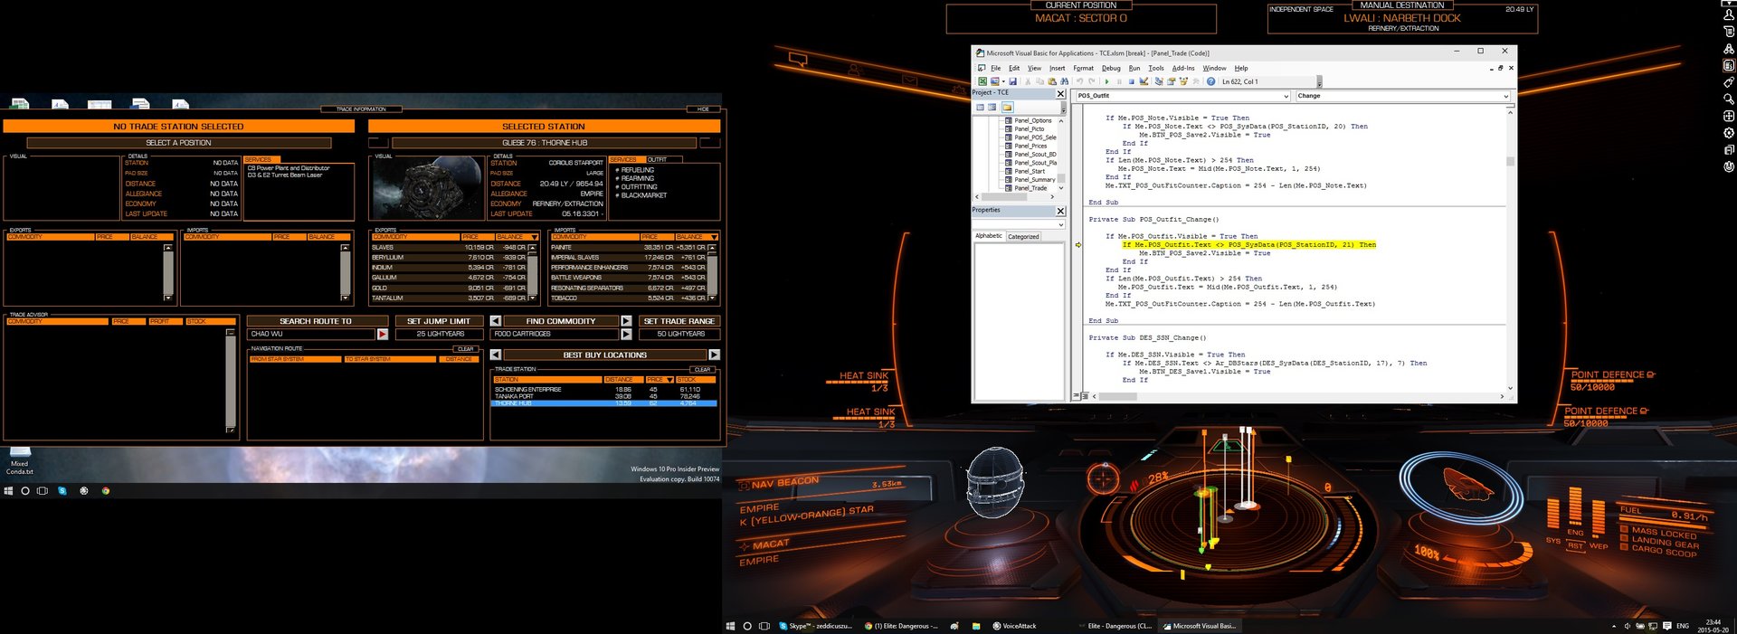Open VBA Help question mark icon
The height and width of the screenshot is (634, 1737).
pos(1210,81)
